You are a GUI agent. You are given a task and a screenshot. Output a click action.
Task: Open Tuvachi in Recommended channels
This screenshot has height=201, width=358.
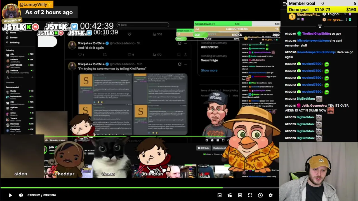(x=20, y=119)
